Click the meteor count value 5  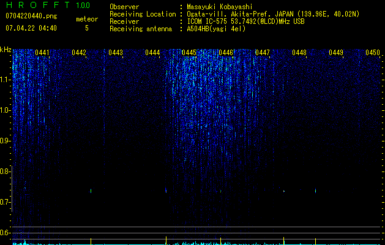87,28
